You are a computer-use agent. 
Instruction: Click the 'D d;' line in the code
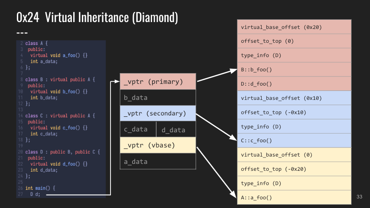35,194
